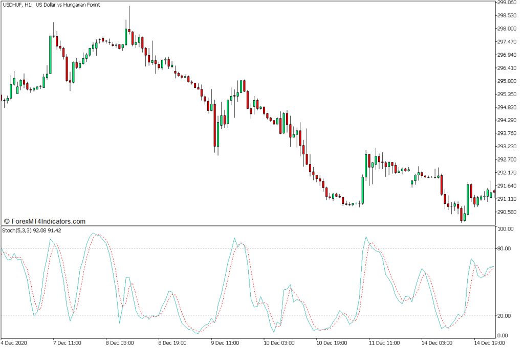Click the 100.00 label on the stochastic scale

click(506, 229)
